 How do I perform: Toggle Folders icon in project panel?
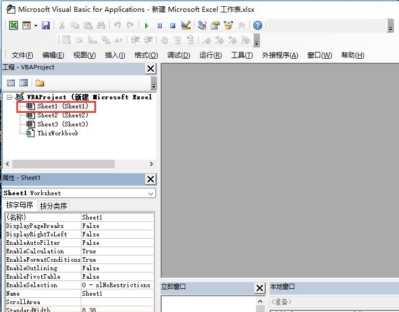[40, 83]
